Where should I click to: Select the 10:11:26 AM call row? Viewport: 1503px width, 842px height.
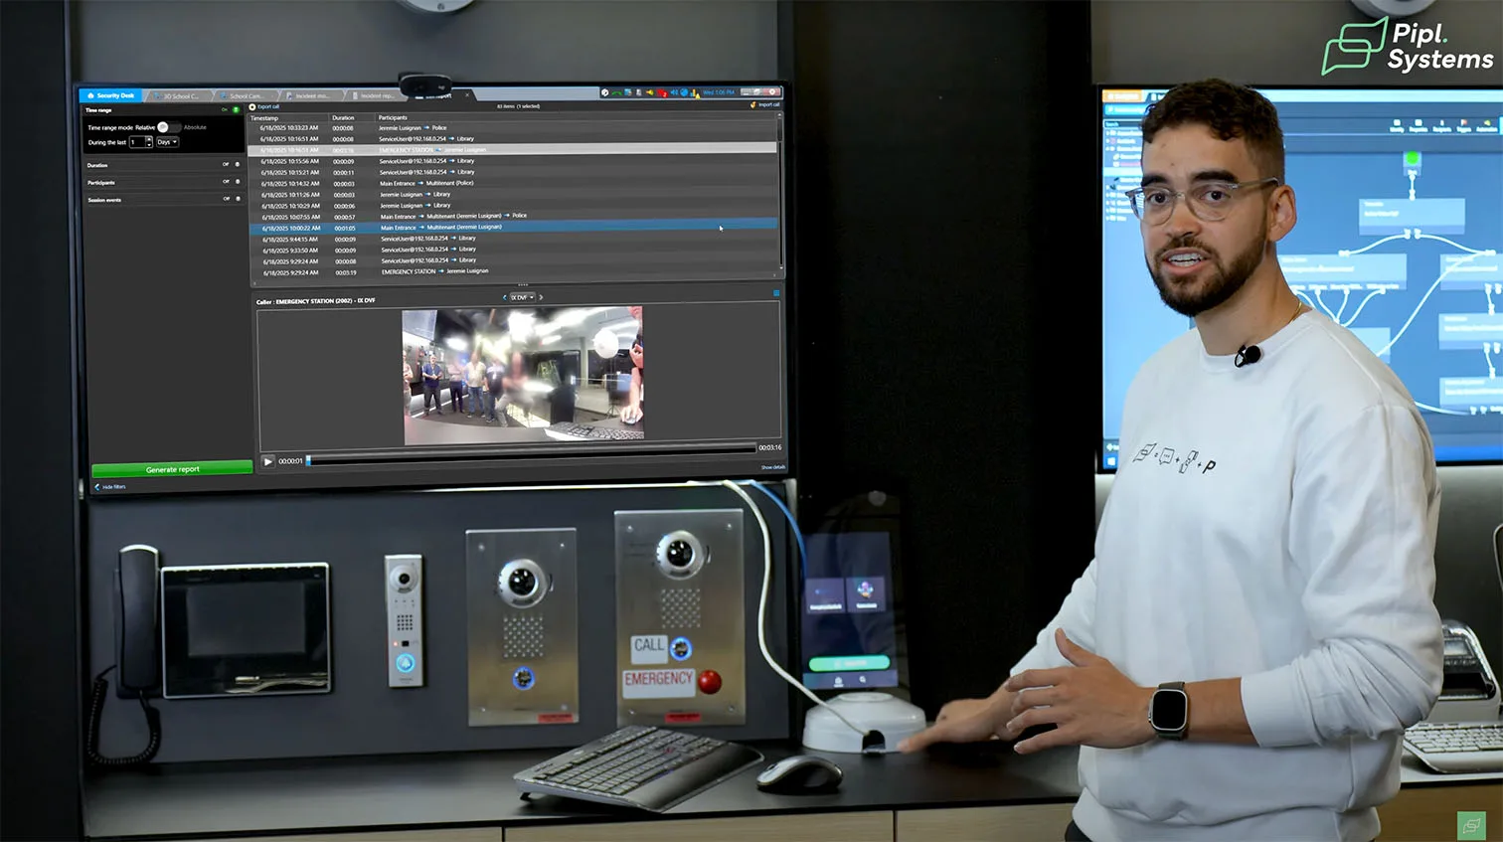(512, 194)
